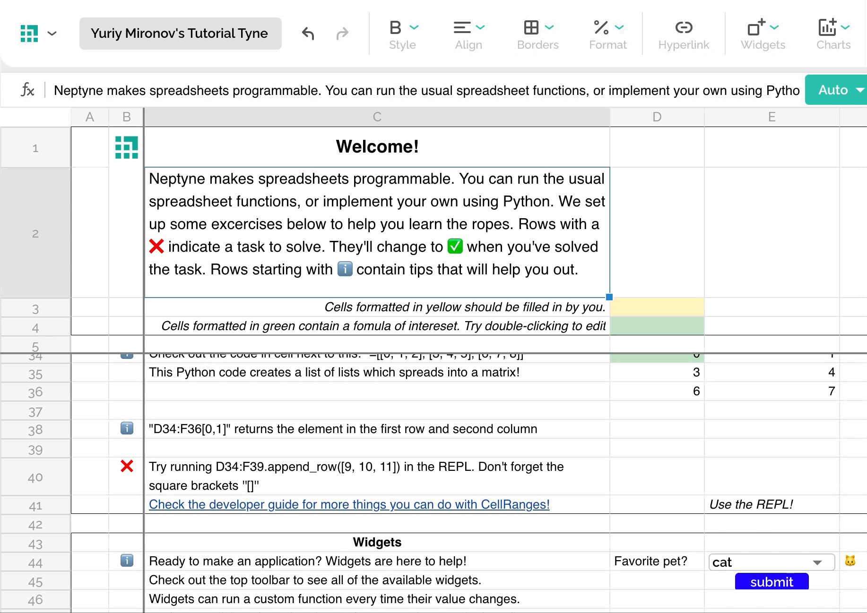This screenshot has width=867, height=613.
Task: Select the 'Favorite pet?' cell
Action: pos(657,561)
